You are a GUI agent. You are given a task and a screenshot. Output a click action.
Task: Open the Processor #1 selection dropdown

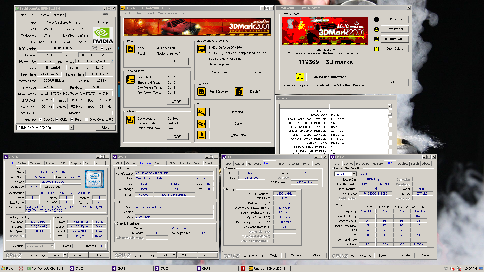[x=52, y=246]
